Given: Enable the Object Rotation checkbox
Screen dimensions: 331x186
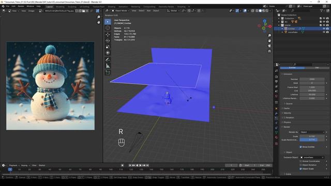Looking at the screenshot, I should coord(300,165).
